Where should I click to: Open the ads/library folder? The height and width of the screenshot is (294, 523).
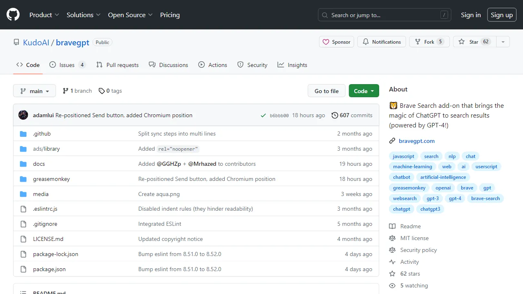coord(46,149)
